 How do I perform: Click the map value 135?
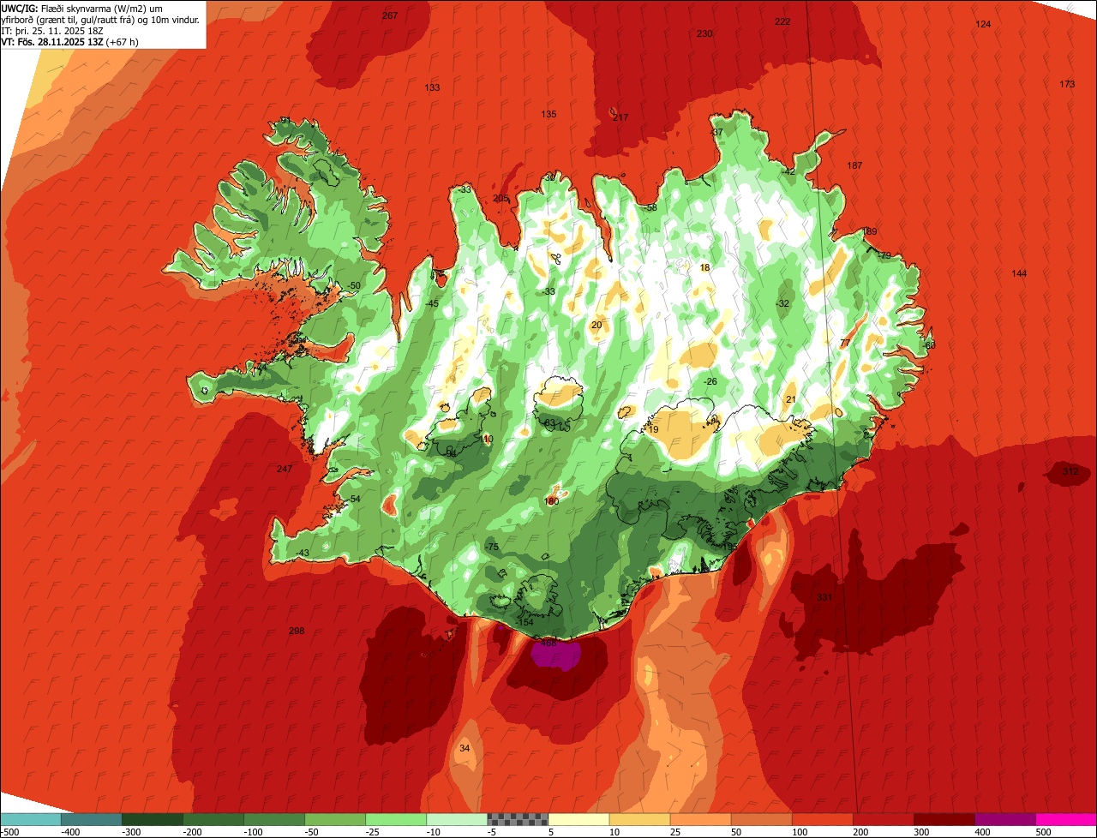548,114
